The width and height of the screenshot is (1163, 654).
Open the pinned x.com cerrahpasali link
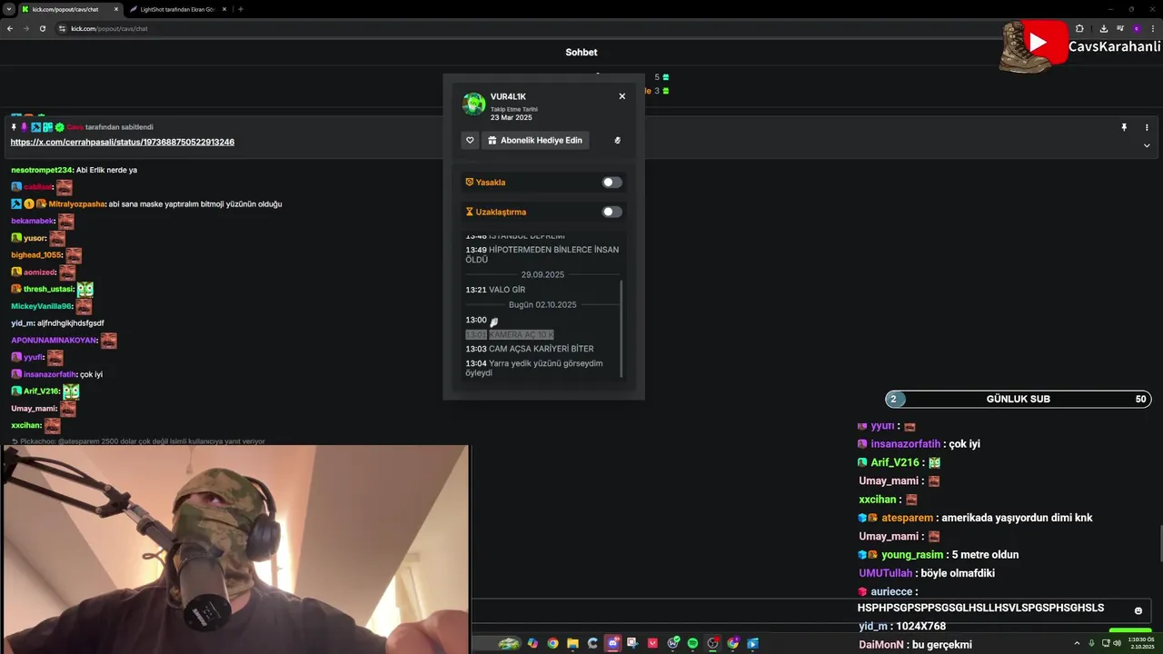point(123,142)
